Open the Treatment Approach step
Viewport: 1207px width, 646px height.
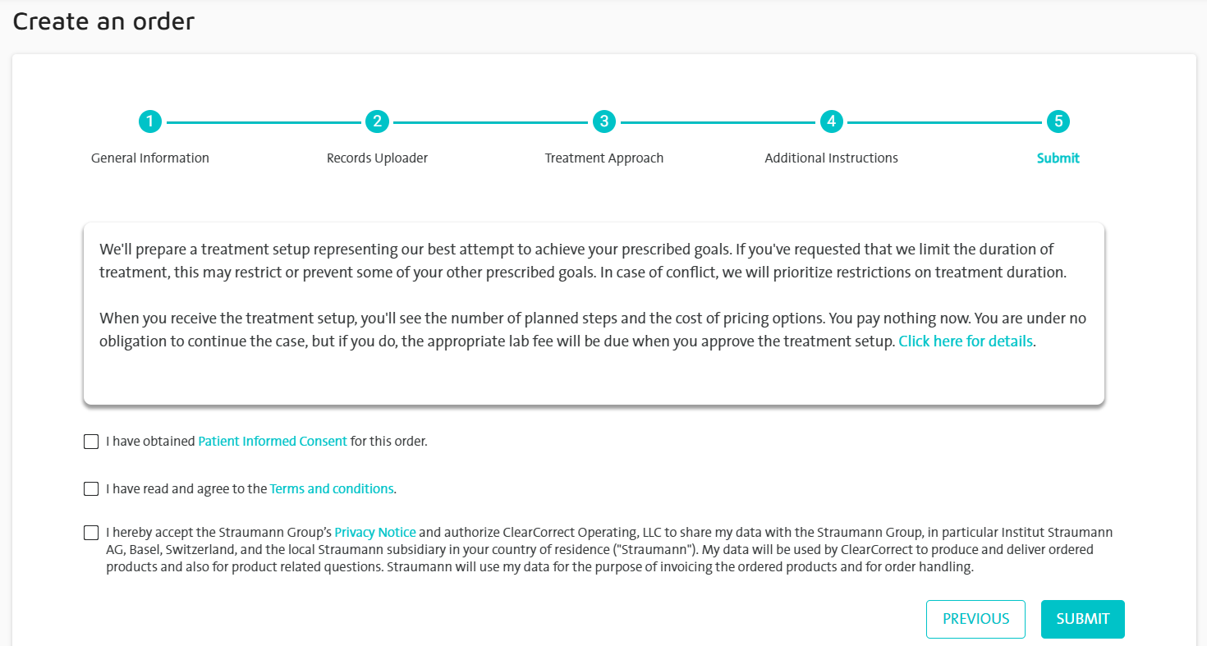(x=604, y=158)
